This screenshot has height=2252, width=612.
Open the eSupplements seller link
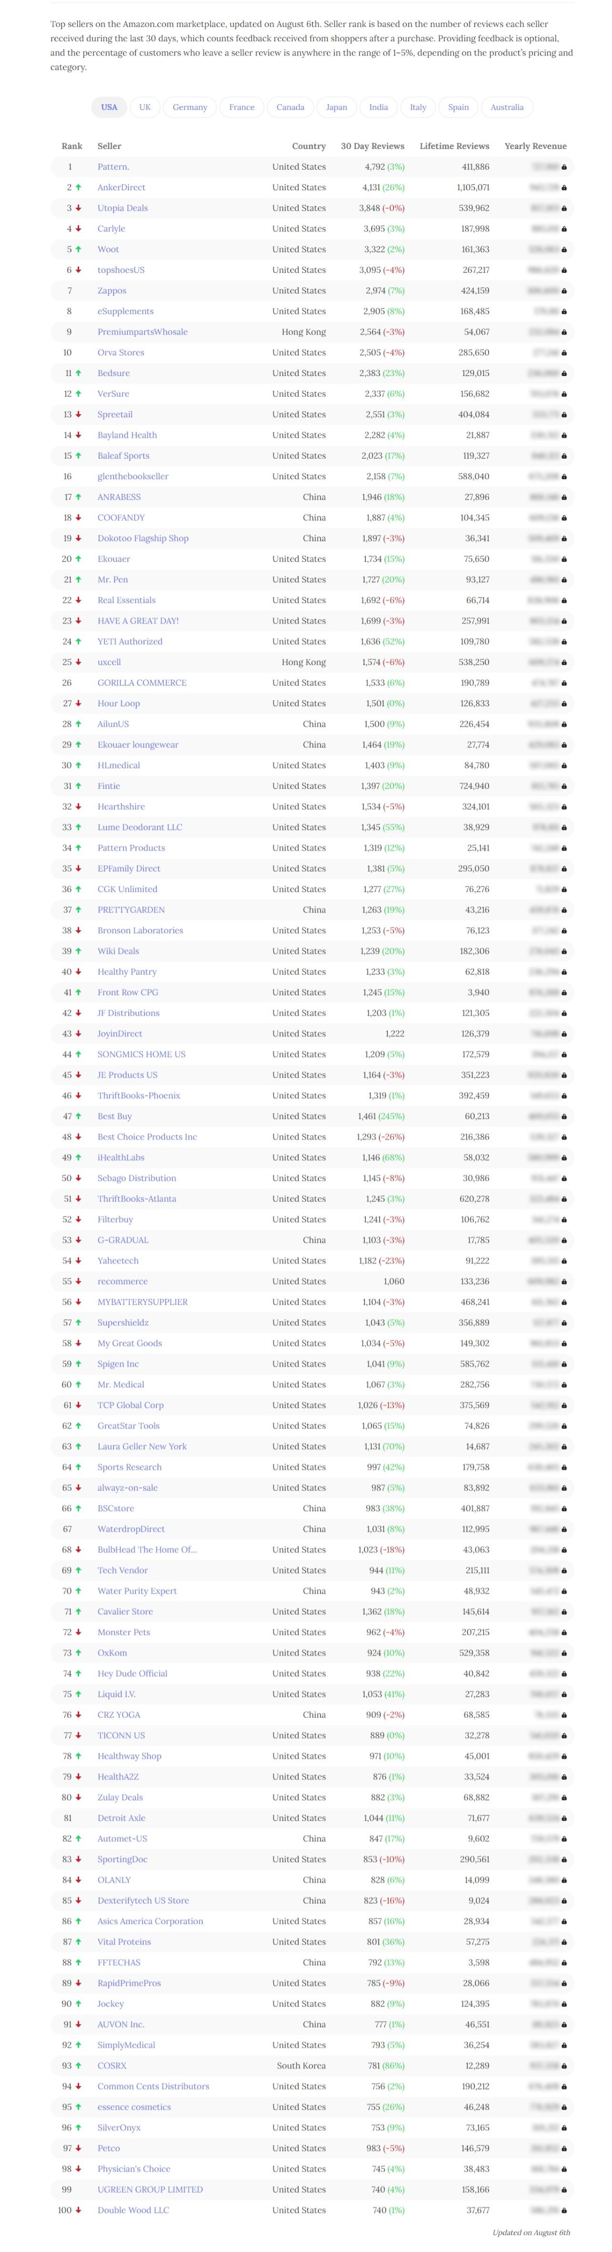click(126, 311)
